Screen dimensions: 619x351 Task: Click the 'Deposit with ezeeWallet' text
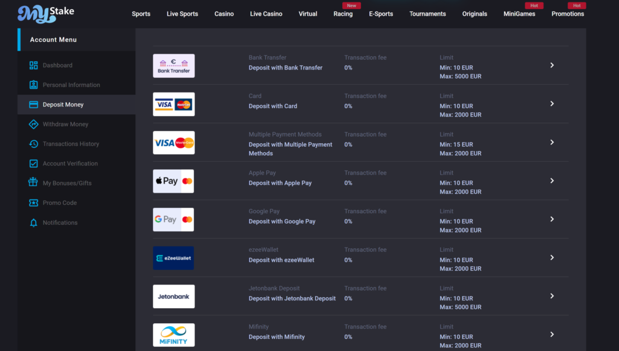282,260
